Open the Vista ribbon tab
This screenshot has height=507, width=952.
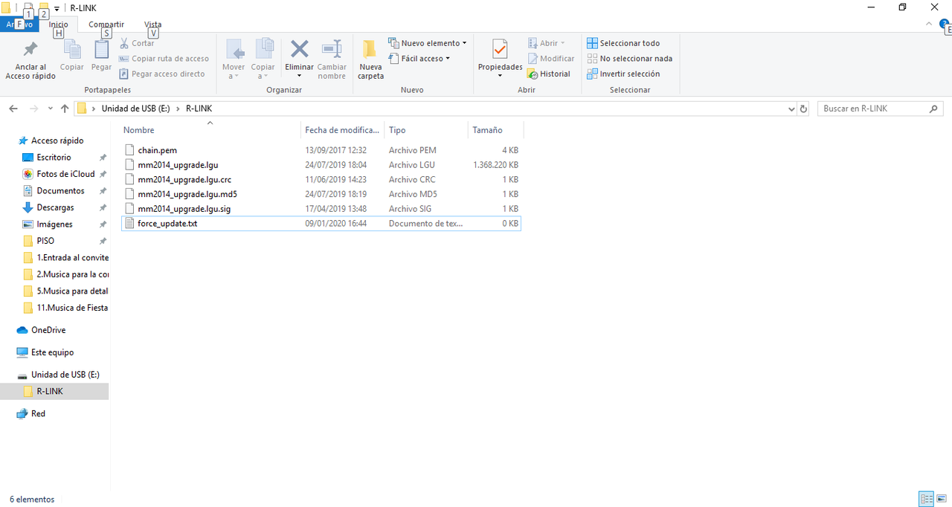click(152, 25)
